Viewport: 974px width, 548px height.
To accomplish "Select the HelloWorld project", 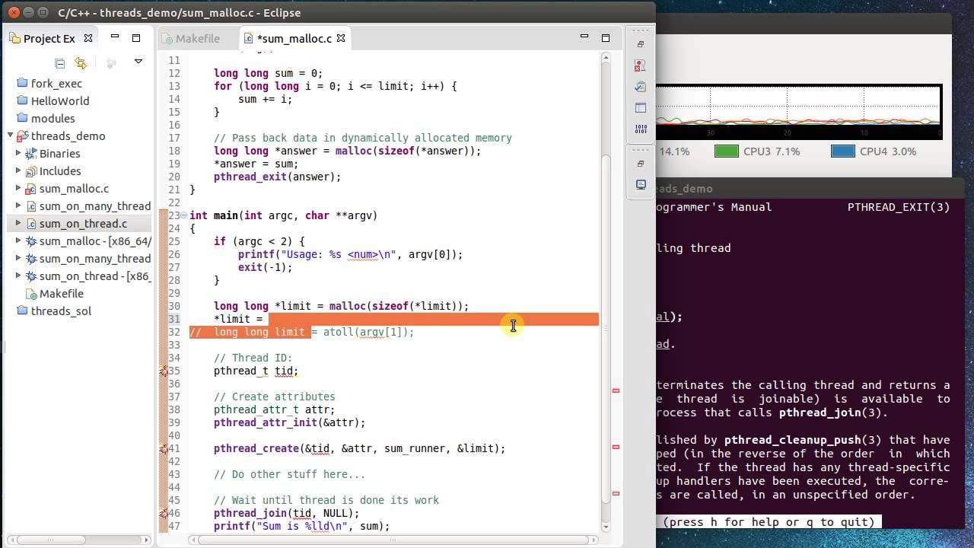I will (x=60, y=100).
